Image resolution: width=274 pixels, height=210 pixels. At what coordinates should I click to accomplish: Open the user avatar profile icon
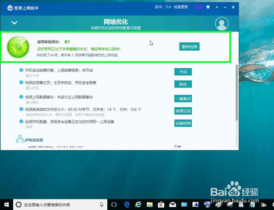(222, 24)
